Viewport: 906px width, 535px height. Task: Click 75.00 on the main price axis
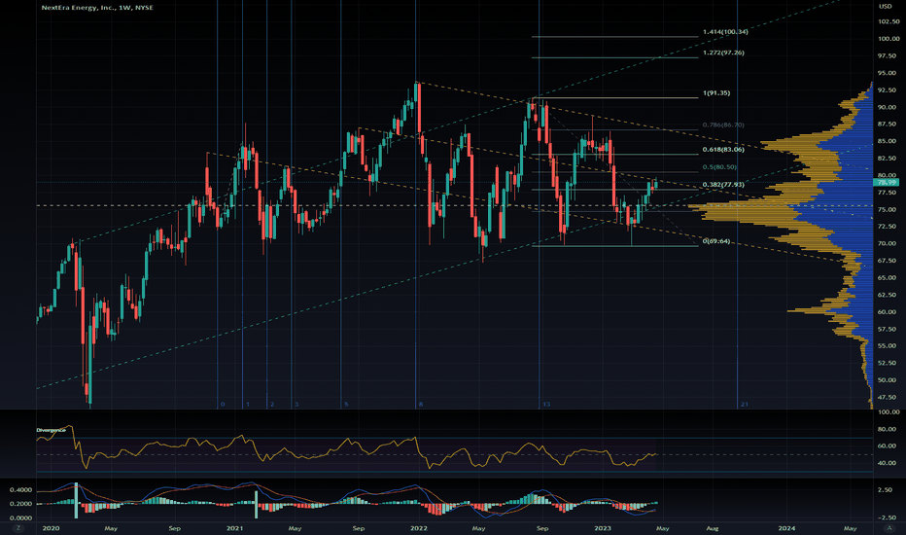coord(889,209)
